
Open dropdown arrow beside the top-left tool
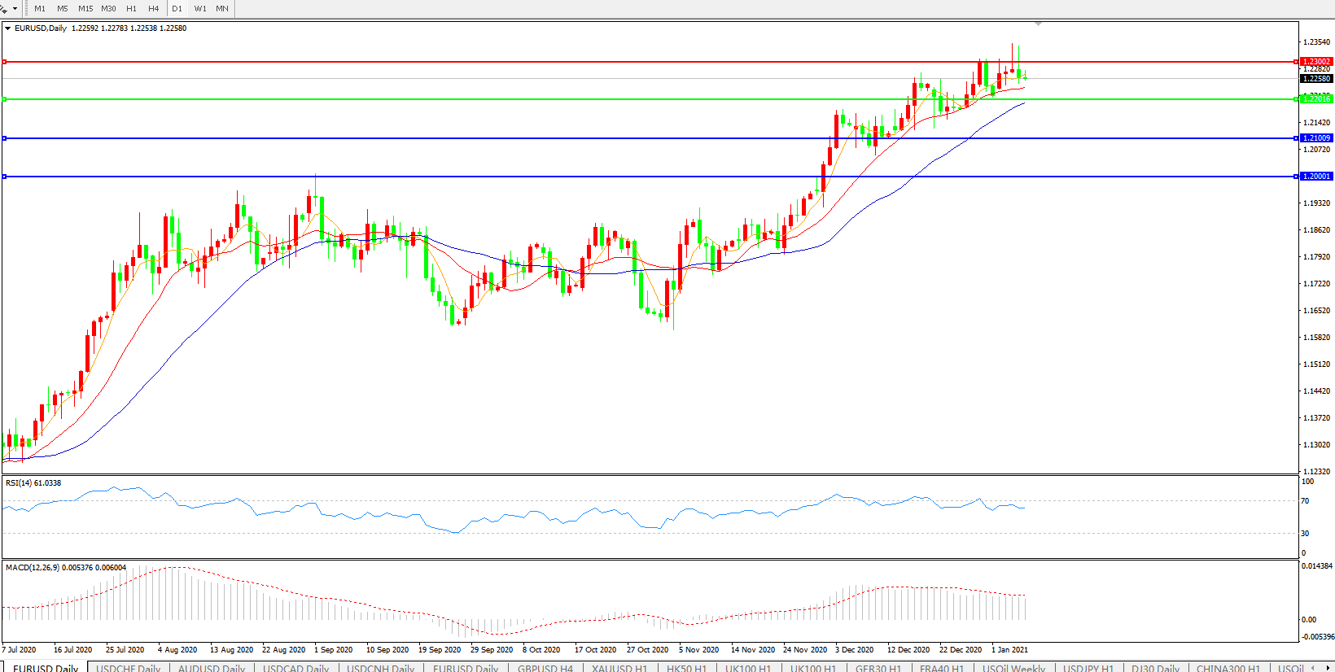(x=15, y=8)
